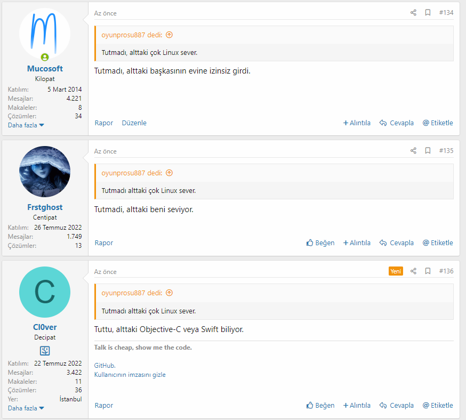The height and width of the screenshot is (420, 466).
Task: Click Alıntıla on Frstghost's post
Action: (x=357, y=243)
